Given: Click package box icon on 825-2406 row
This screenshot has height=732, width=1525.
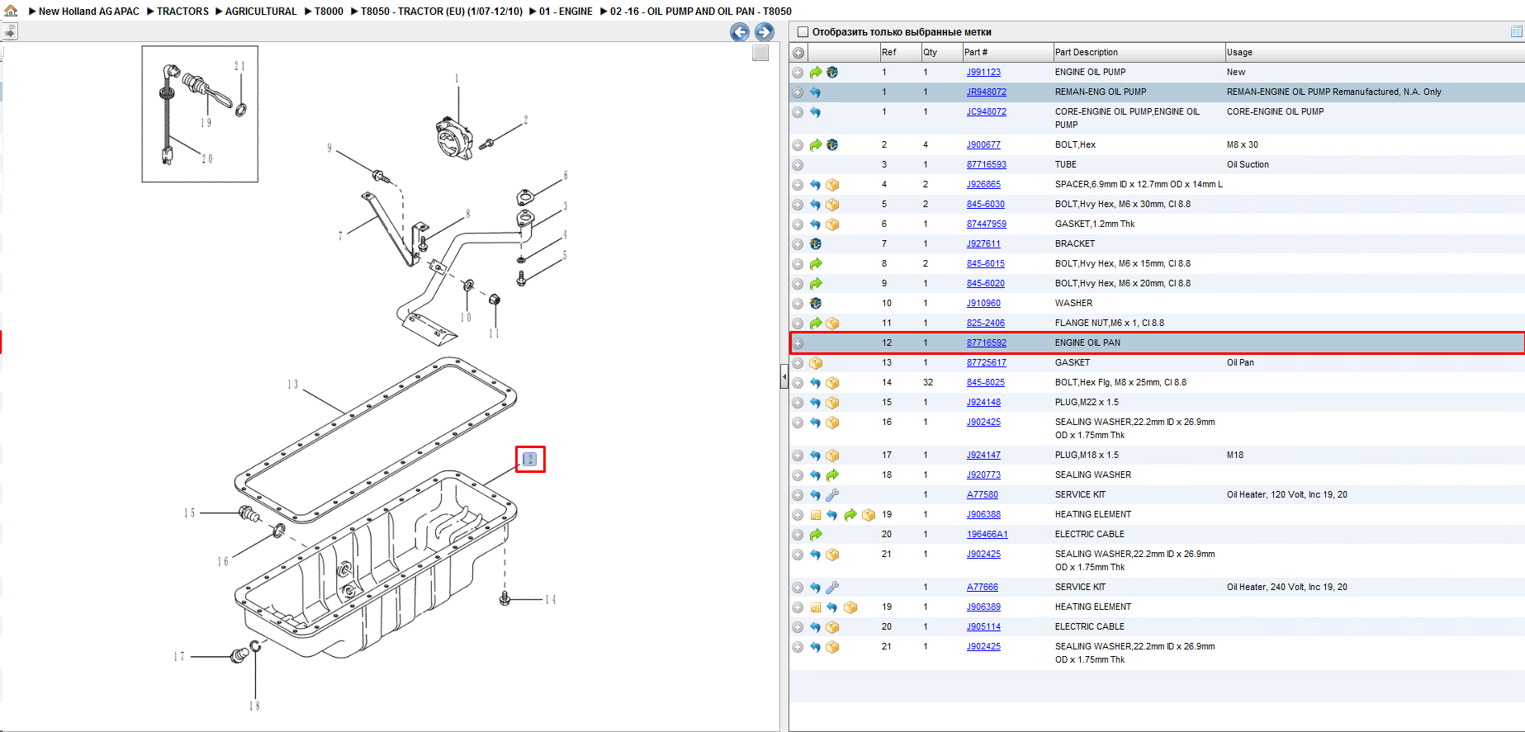Looking at the screenshot, I should coord(832,323).
